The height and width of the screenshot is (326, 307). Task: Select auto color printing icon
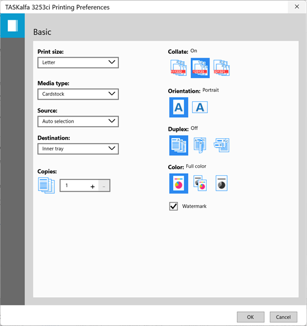(200, 183)
